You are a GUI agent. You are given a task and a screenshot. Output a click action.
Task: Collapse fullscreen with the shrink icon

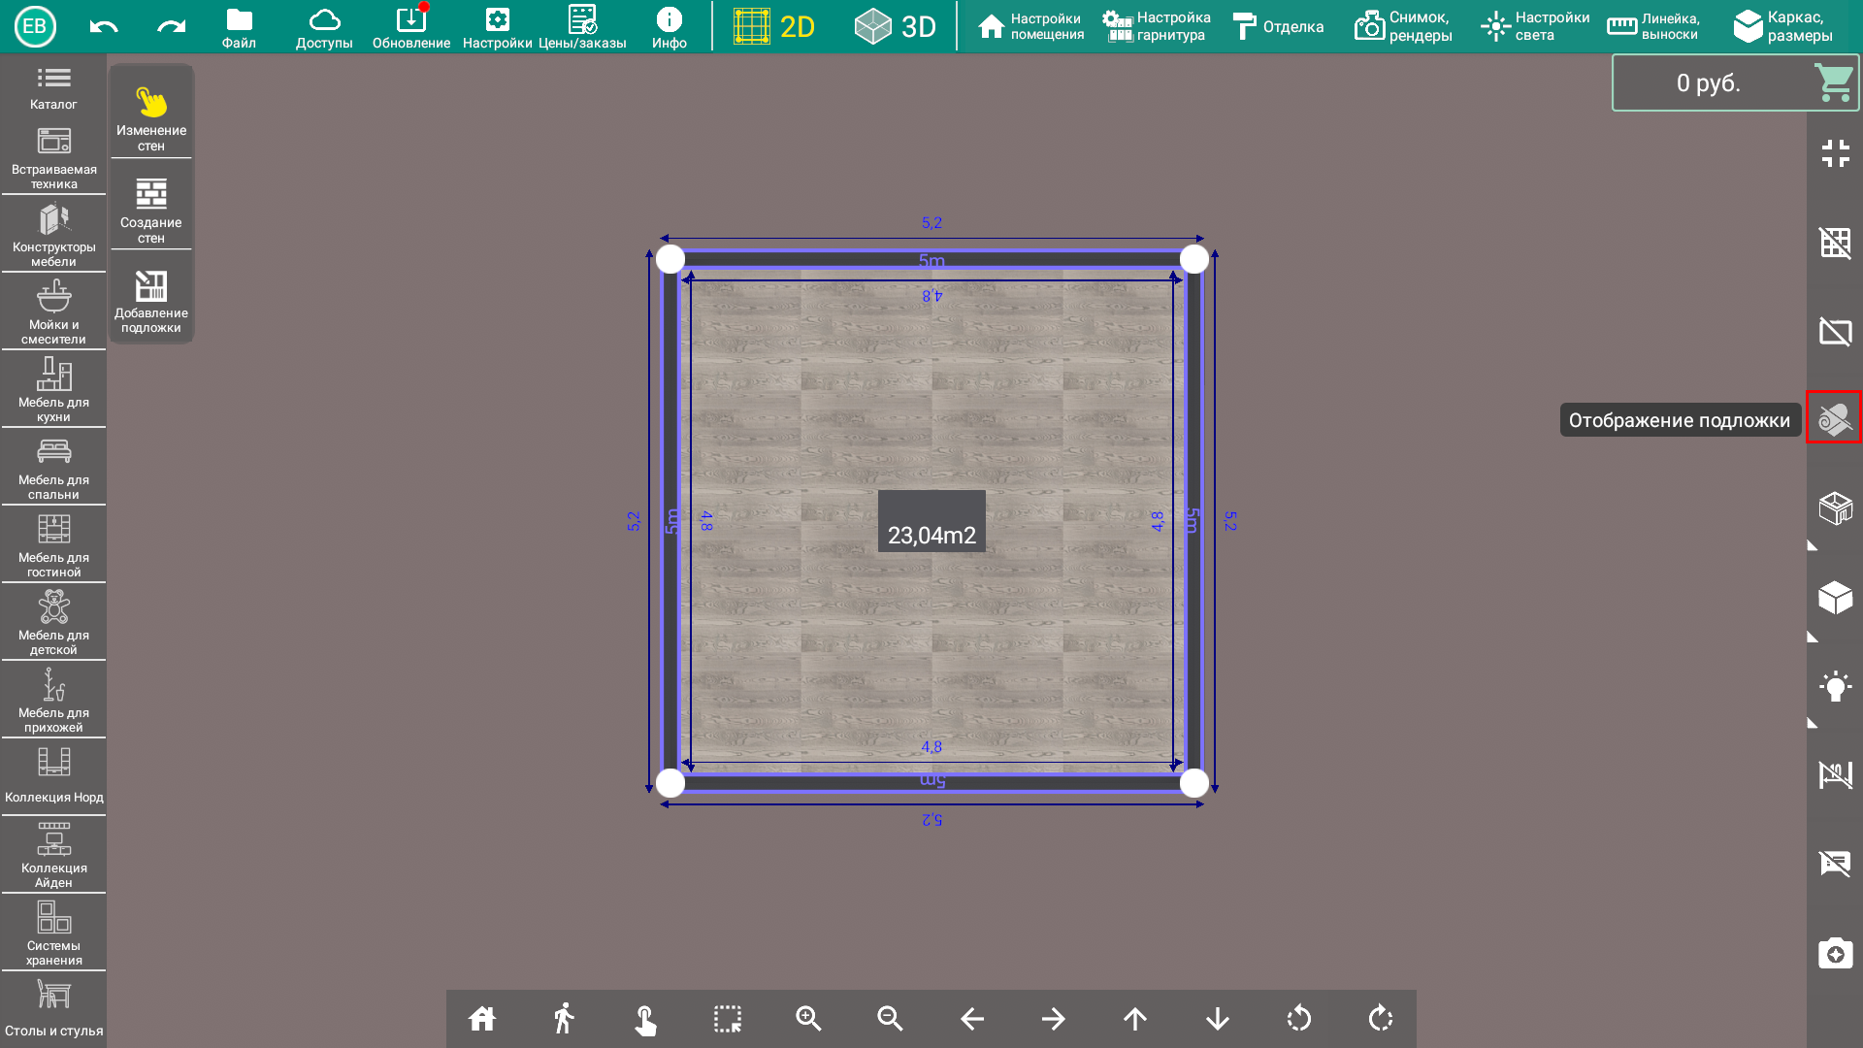[x=1835, y=153]
